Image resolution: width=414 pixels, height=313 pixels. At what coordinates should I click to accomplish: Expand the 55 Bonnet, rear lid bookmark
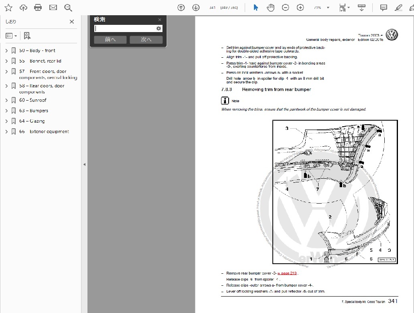coord(6,61)
